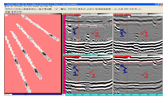This screenshot has height=98, width=166.
Task: Click the black and white contrast icon
Action: pyautogui.click(x=50, y=9)
